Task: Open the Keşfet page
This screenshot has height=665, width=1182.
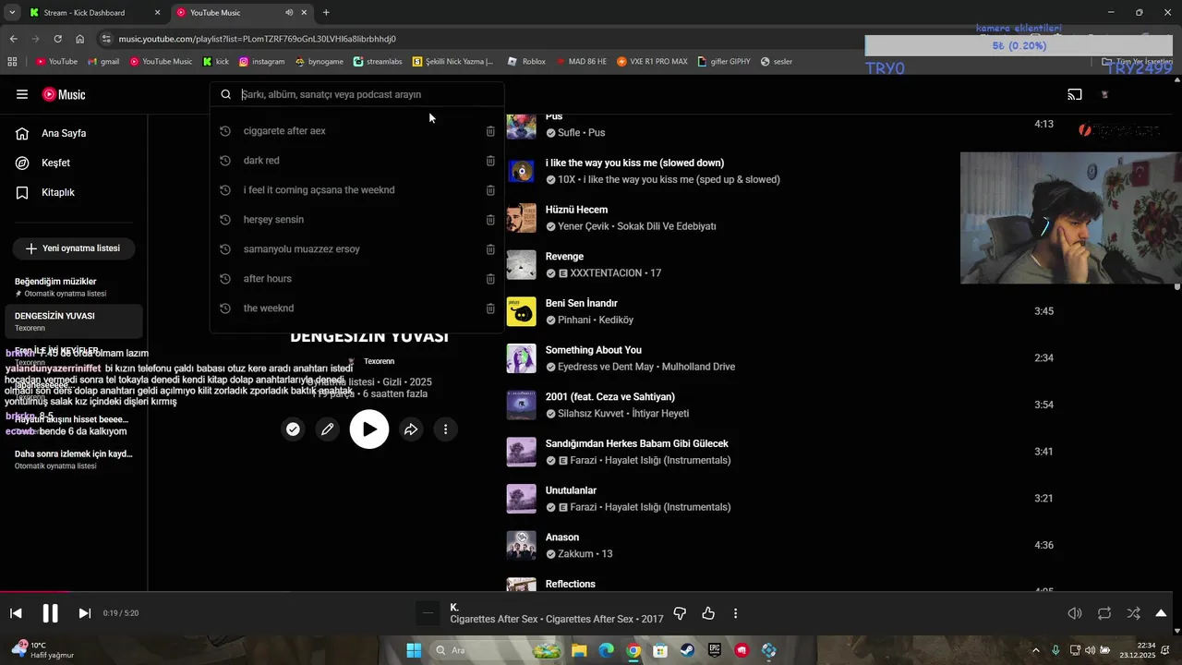Action: 43,163
